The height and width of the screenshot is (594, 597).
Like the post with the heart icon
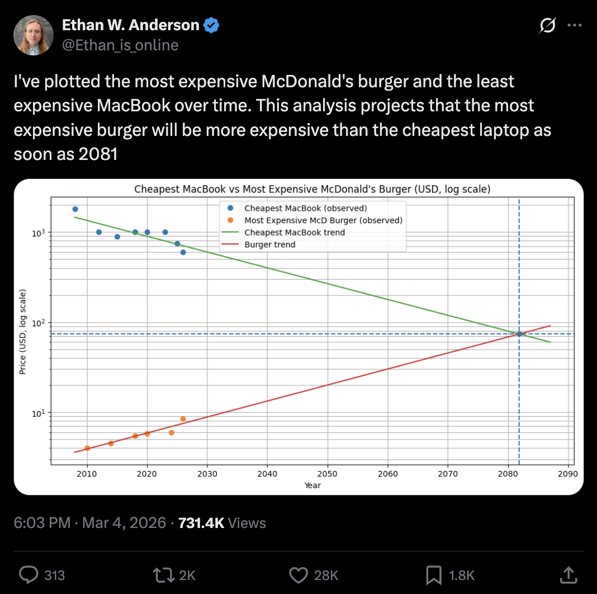(299, 574)
